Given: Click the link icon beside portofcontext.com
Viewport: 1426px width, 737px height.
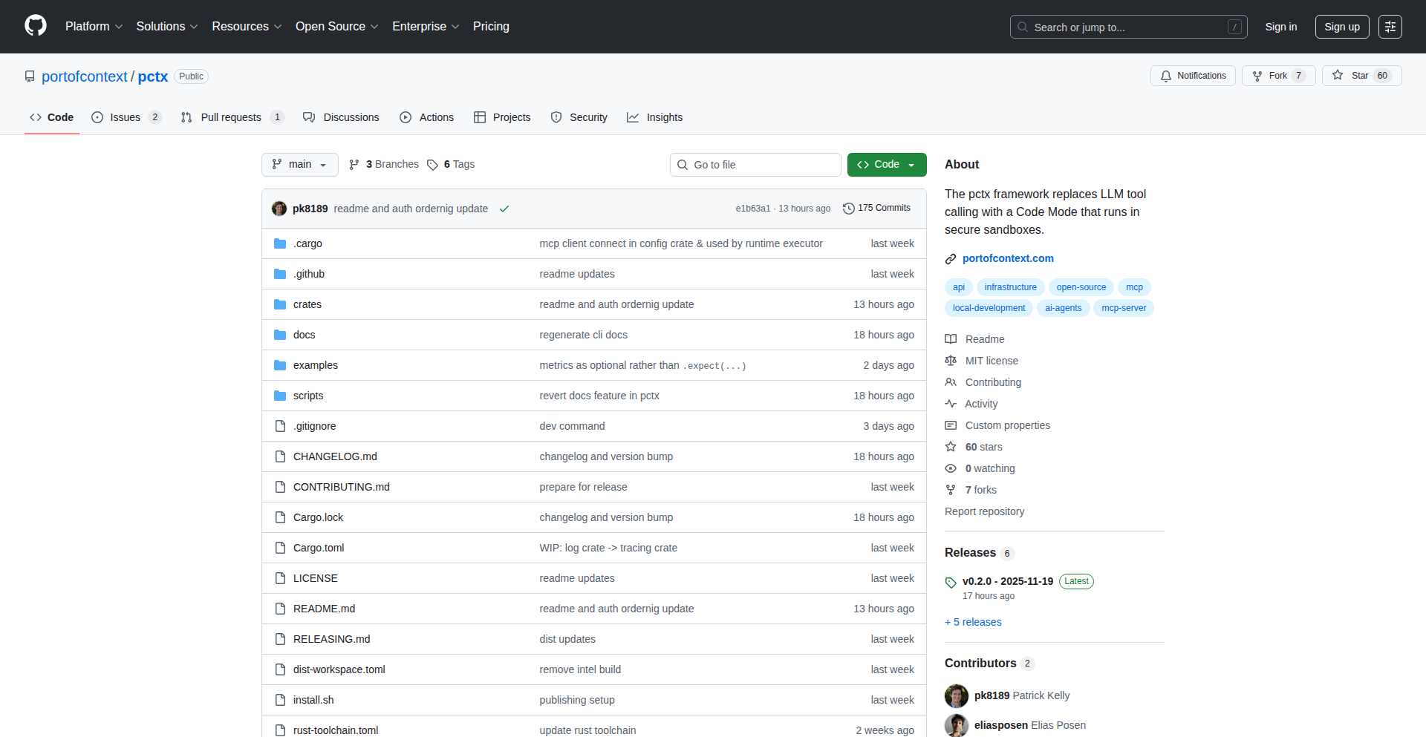Looking at the screenshot, I should [951, 259].
